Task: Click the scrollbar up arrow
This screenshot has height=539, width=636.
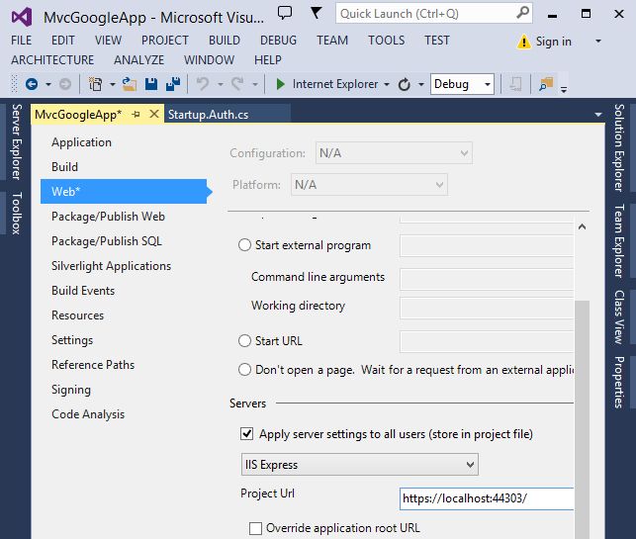Action: click(x=582, y=226)
